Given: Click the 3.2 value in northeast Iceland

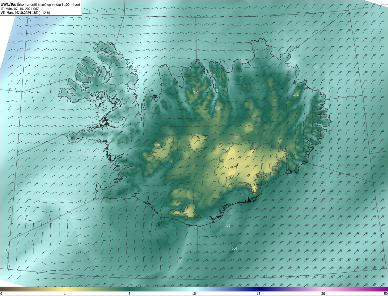Looking at the screenshot, I should (x=296, y=94).
